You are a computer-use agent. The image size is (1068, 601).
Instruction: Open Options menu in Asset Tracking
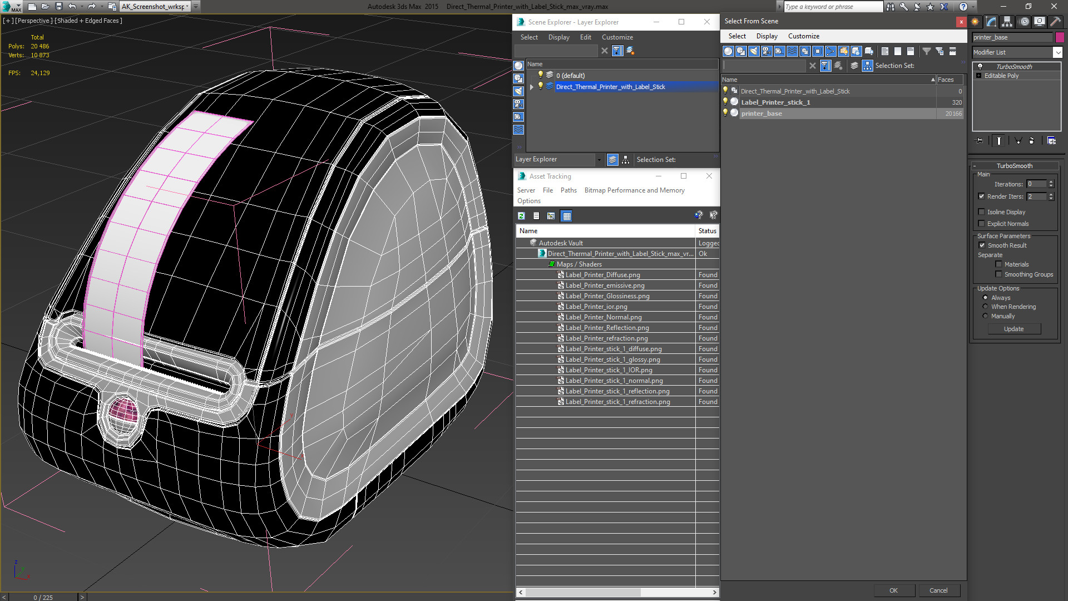[528, 201]
